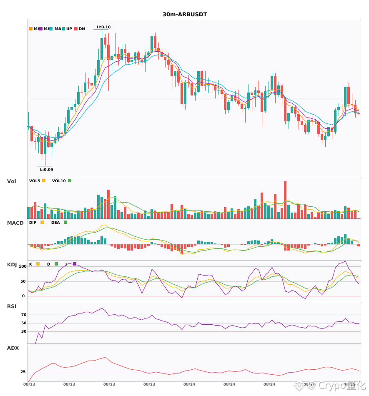Click the KDJ axis value 100
Screen dimensions: 369x396
(23, 266)
